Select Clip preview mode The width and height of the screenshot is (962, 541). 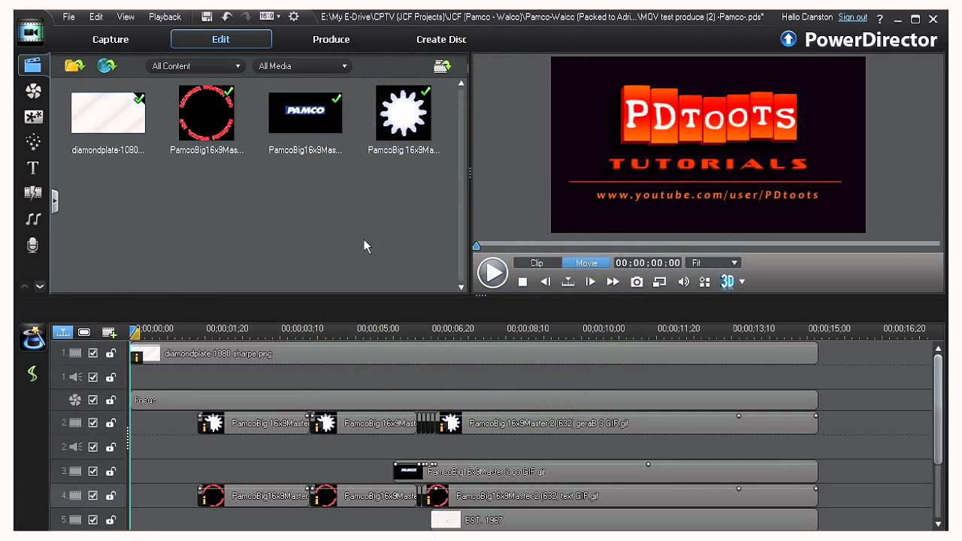(537, 263)
